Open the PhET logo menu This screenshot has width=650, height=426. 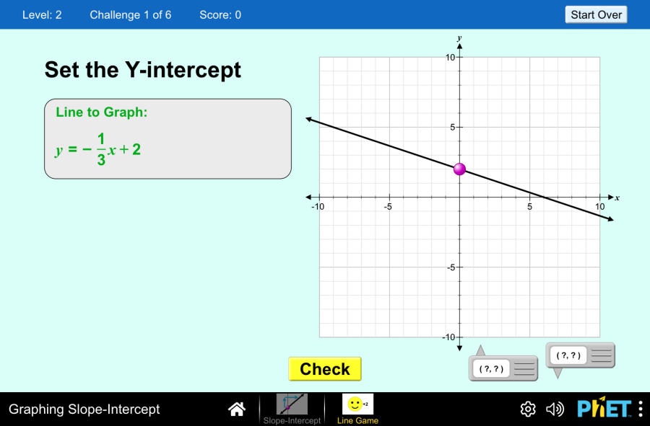tap(604, 409)
